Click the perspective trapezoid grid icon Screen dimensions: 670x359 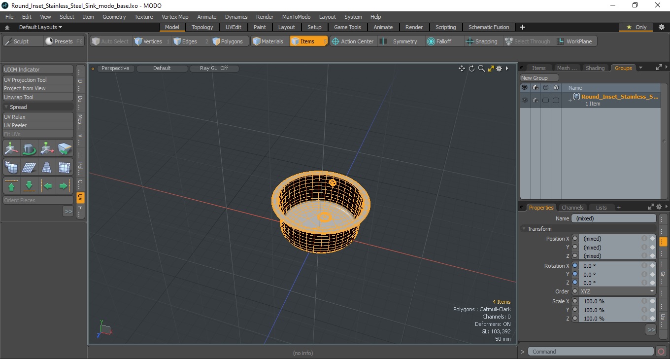coord(47,168)
